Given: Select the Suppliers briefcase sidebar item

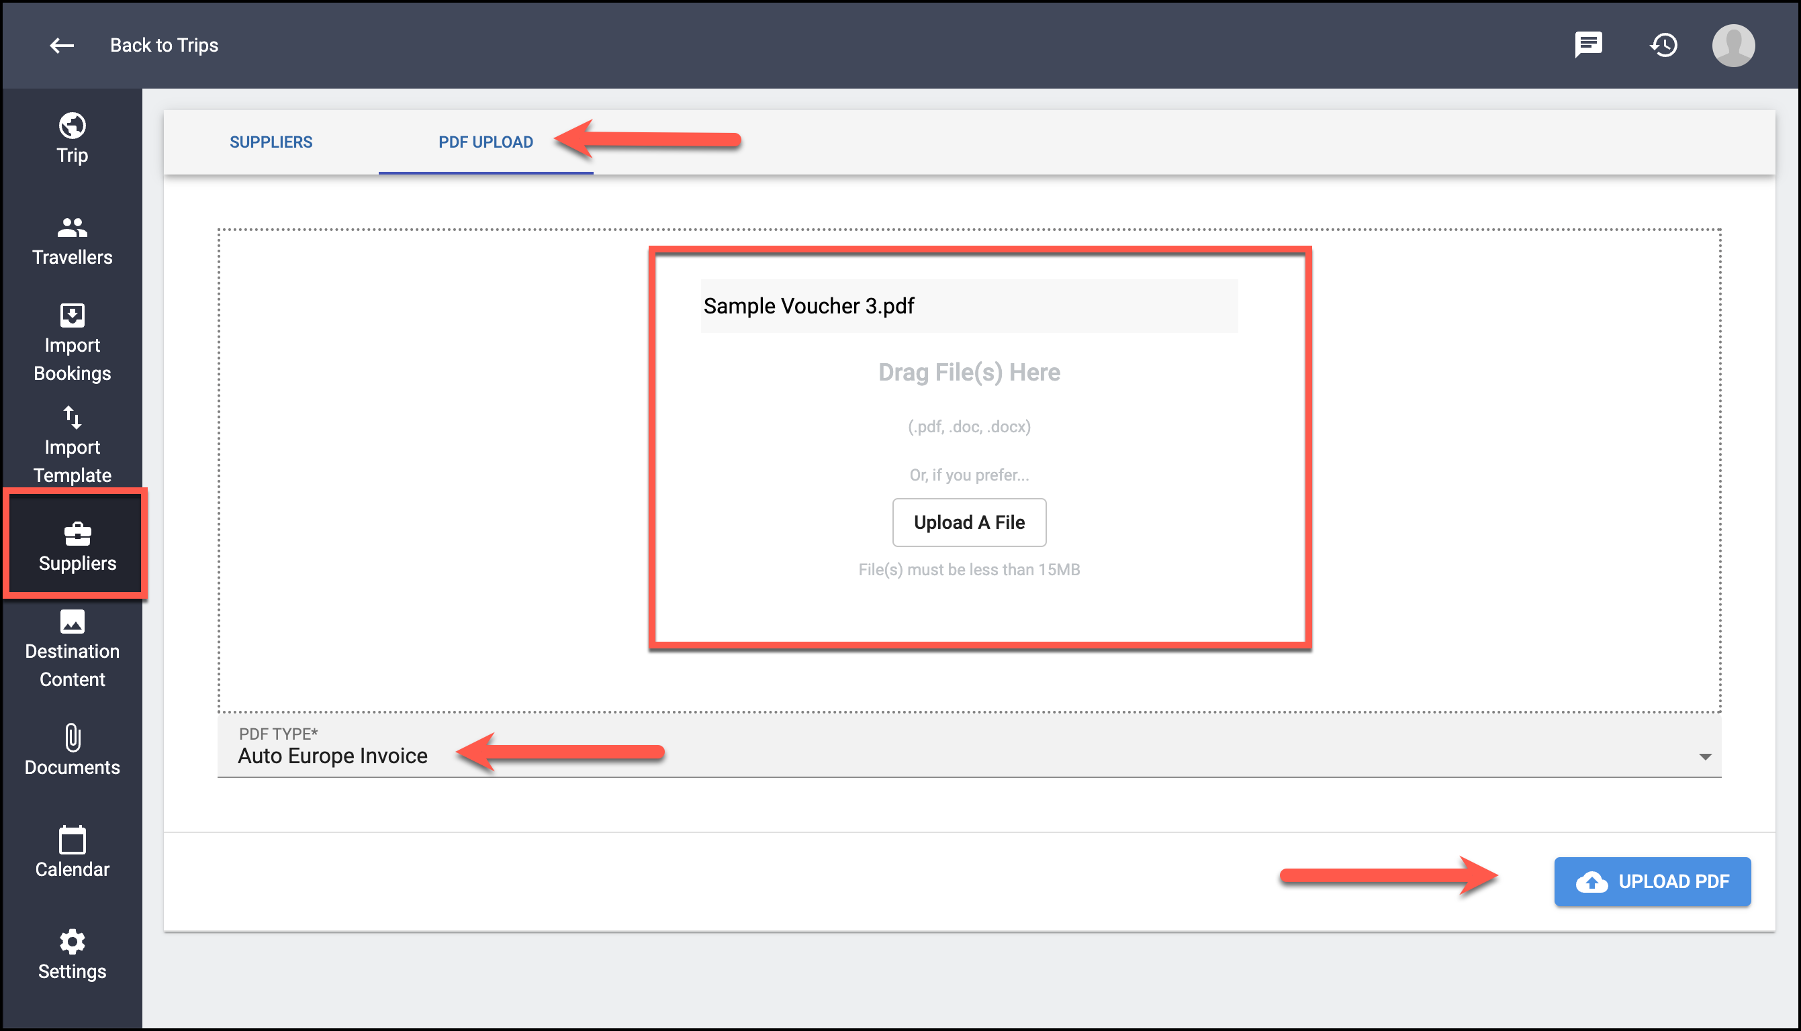Looking at the screenshot, I should pos(77,546).
